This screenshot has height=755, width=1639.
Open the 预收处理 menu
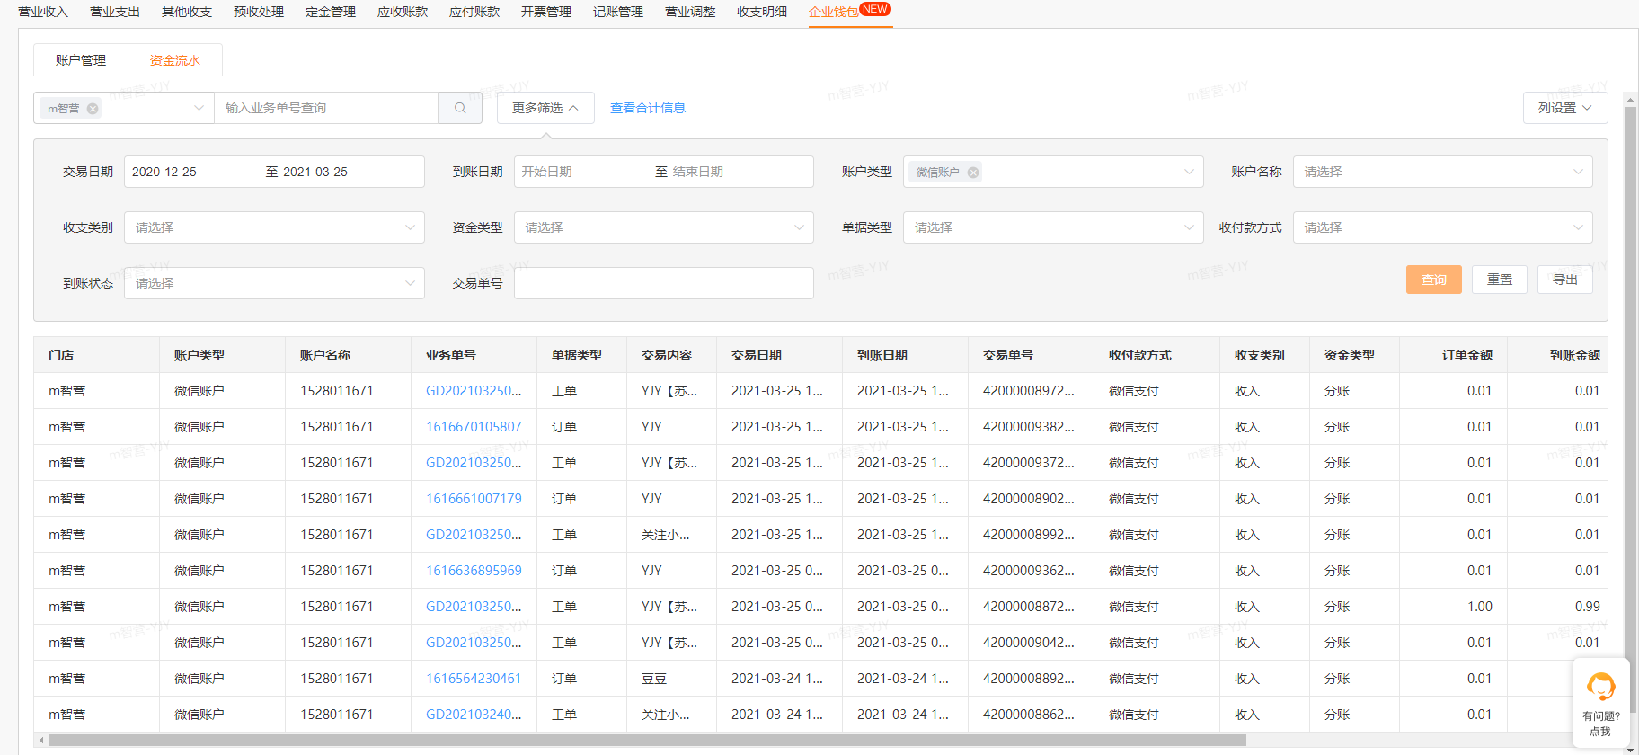259,12
